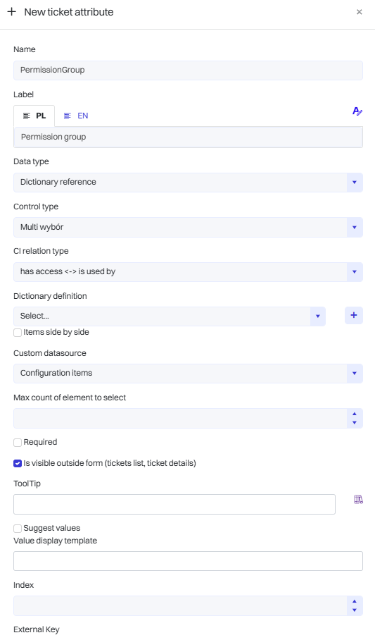The width and height of the screenshot is (375, 640).
Task: Click the Name input field
Action: click(x=188, y=70)
